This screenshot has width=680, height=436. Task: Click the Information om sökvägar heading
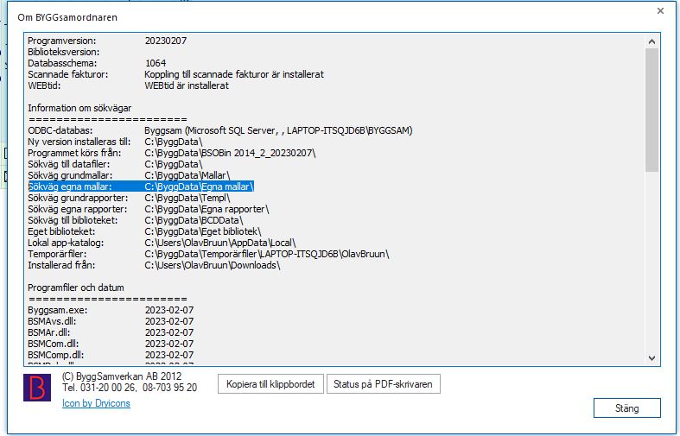coord(79,108)
